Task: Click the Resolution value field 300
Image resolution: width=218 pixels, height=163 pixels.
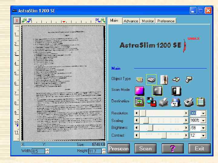Action: (195, 113)
